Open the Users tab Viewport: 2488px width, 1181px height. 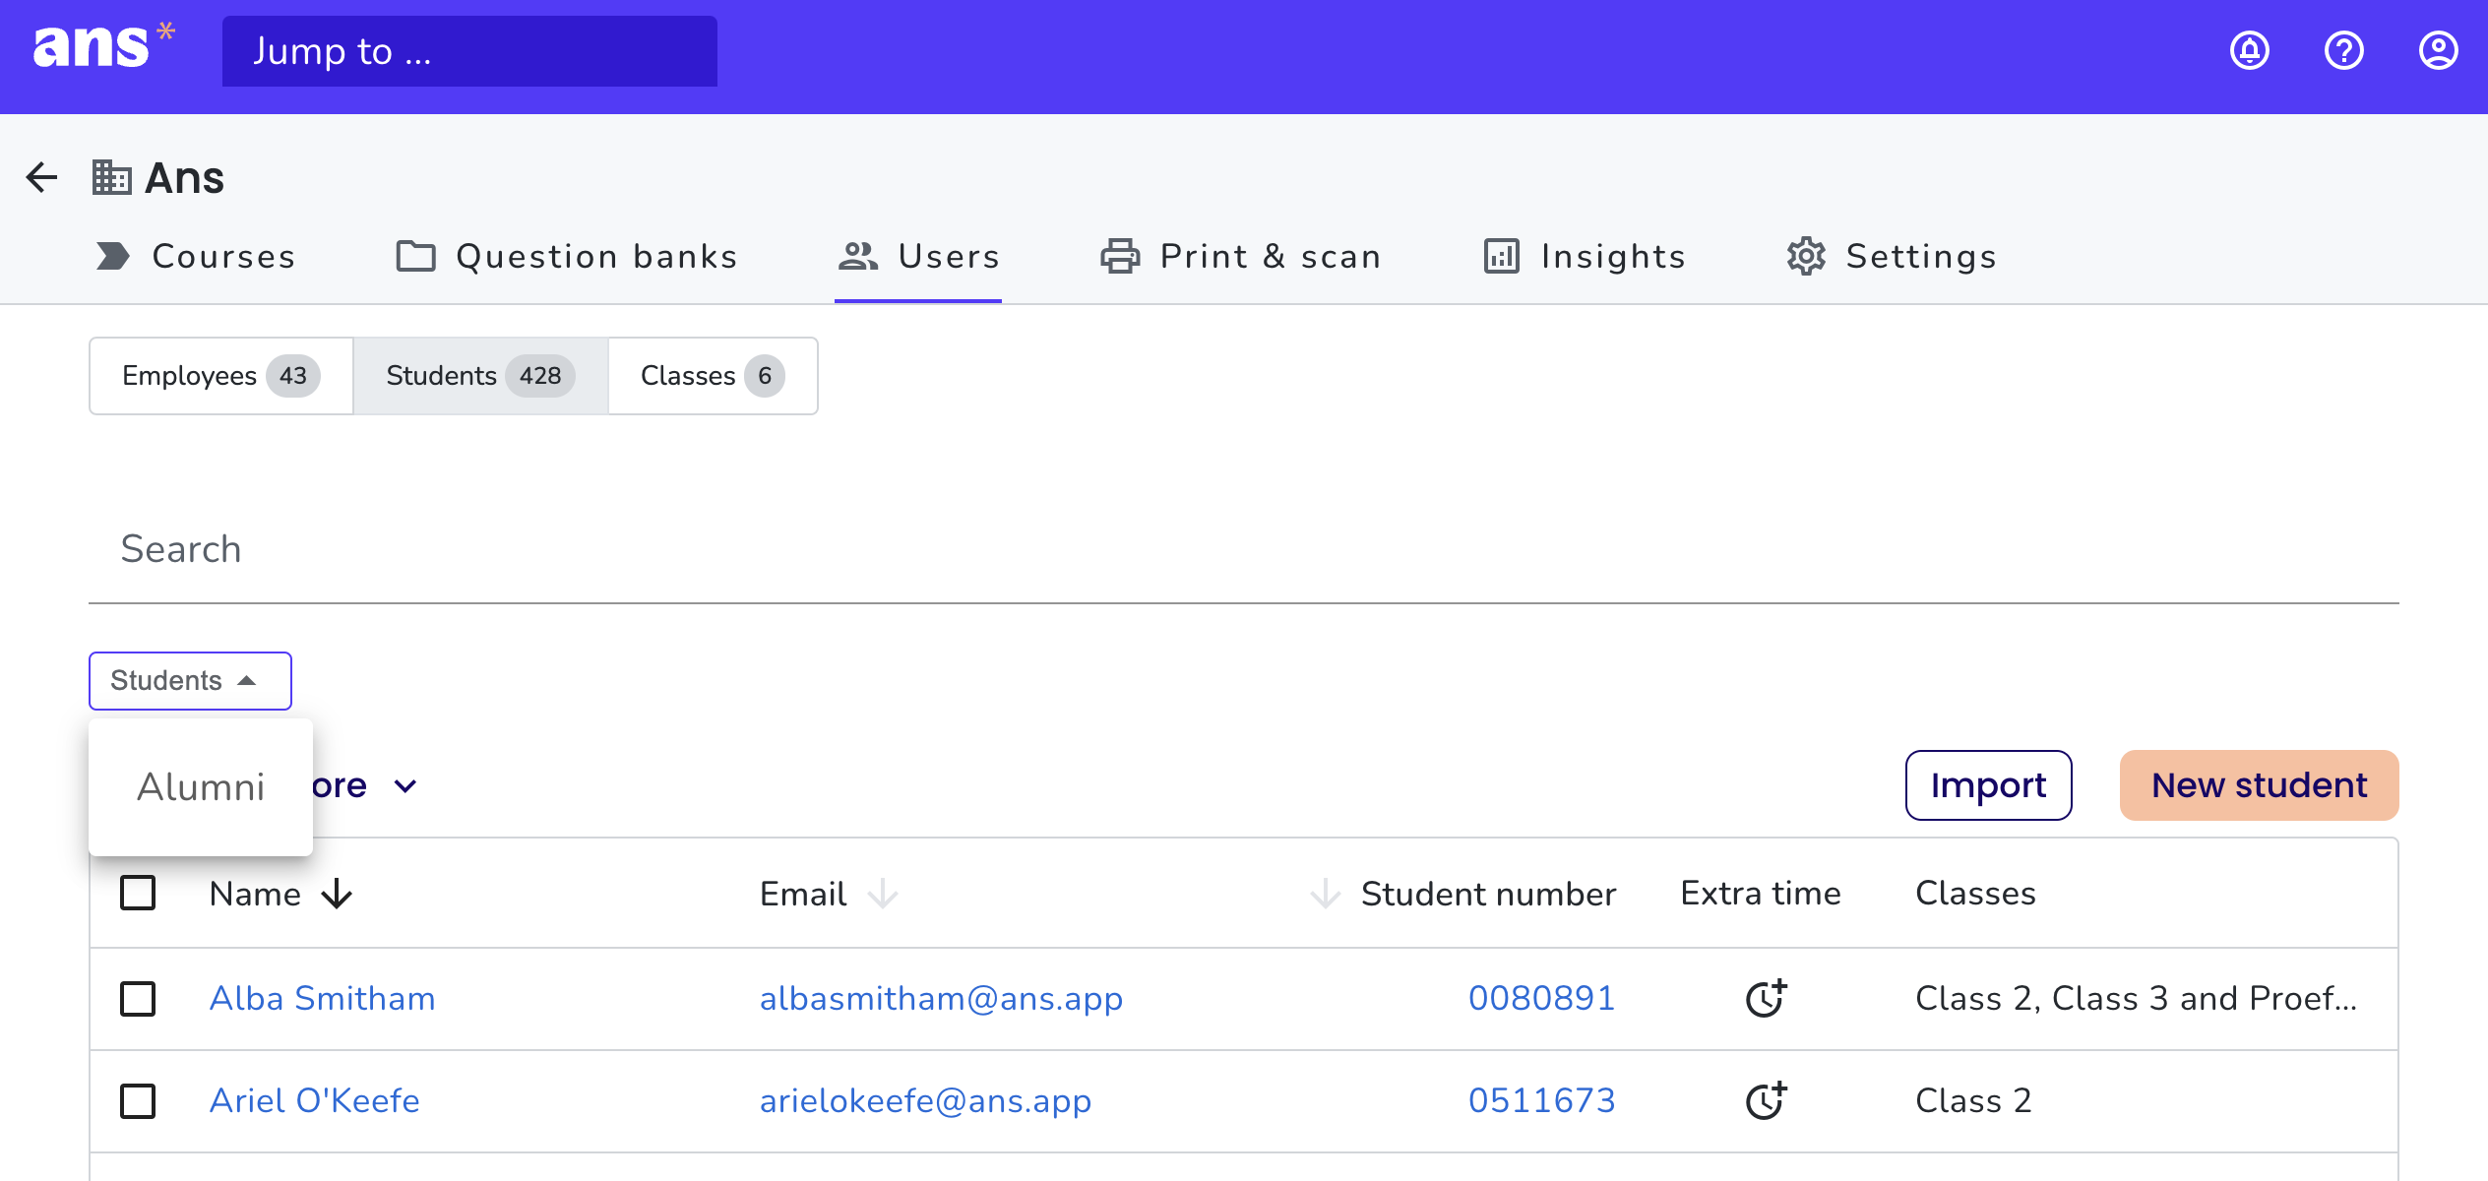918,256
